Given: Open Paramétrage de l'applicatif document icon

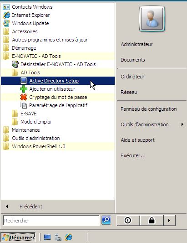Looking at the screenshot, I should pyautogui.click(x=24, y=105).
